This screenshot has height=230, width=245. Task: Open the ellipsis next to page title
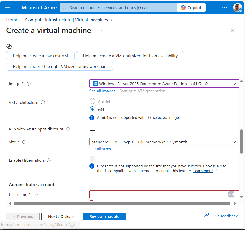[101, 31]
